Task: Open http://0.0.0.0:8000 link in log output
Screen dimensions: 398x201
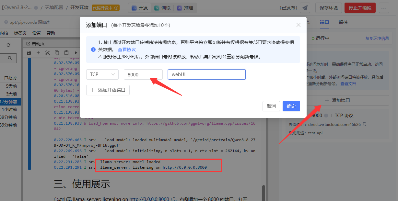Action: pos(185,167)
